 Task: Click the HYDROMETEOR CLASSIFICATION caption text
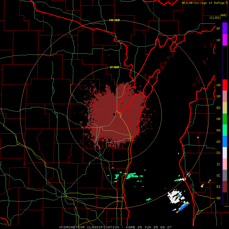click(x=89, y=227)
